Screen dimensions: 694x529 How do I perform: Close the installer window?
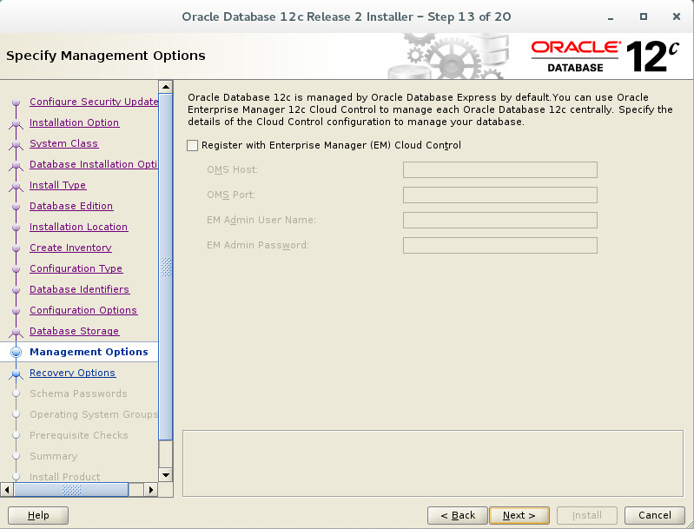[x=677, y=17]
